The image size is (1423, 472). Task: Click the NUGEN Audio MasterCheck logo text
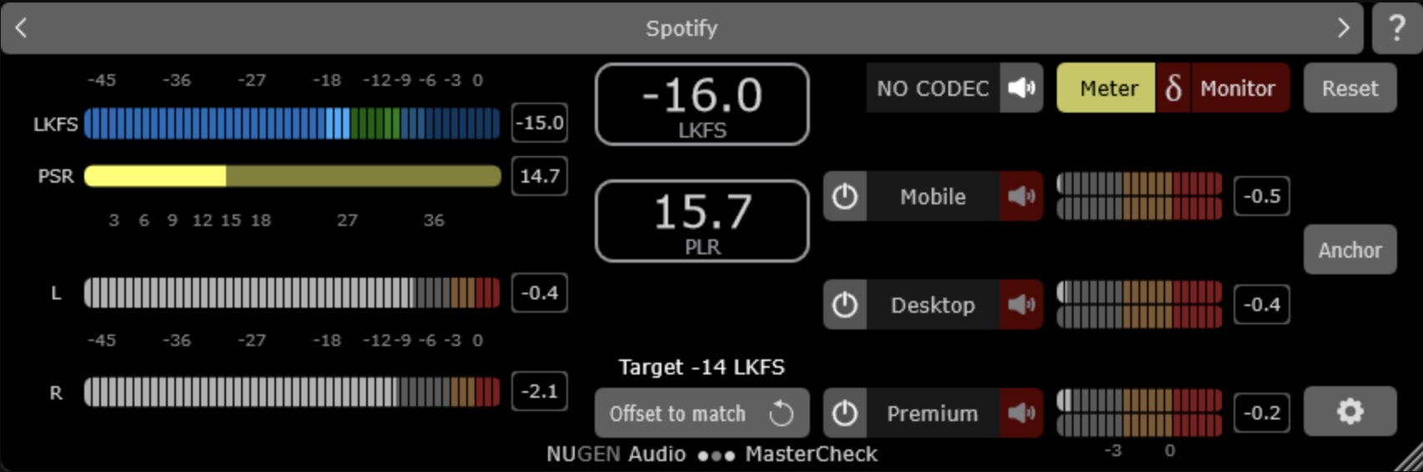click(711, 454)
